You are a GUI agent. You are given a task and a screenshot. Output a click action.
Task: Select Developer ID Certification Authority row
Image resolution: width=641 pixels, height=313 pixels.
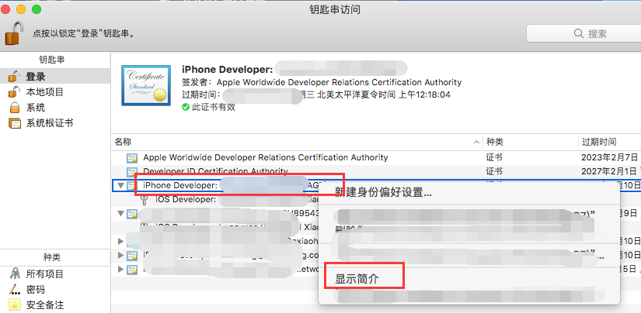click(376, 170)
